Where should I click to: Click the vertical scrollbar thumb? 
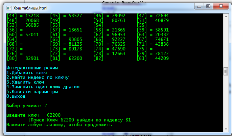pyautogui.click(x=226, y=71)
